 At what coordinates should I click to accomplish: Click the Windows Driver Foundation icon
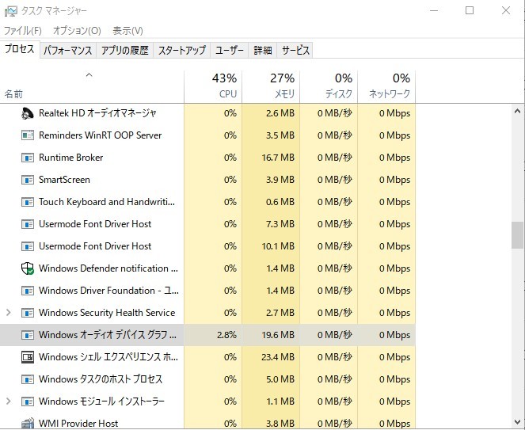pyautogui.click(x=28, y=291)
